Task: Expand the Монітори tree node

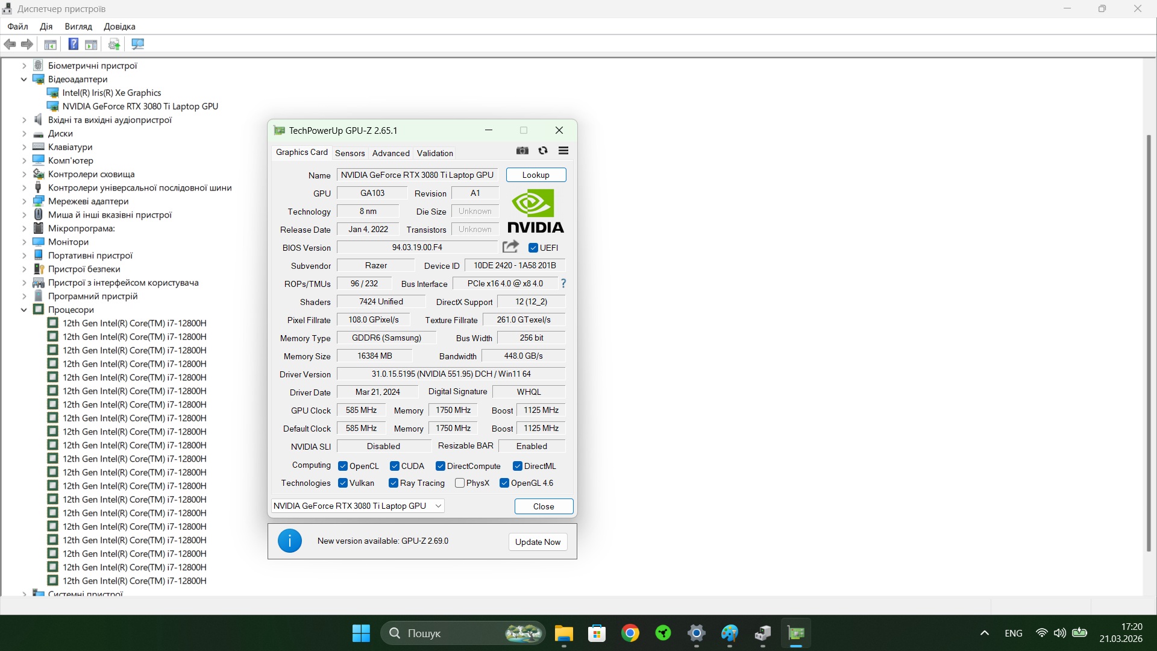Action: point(24,242)
